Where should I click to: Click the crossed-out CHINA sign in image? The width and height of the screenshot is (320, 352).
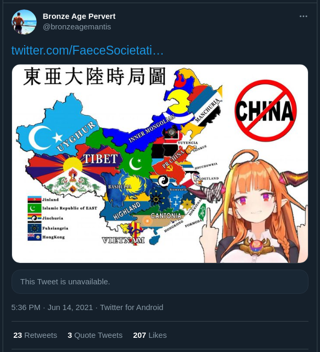click(265, 111)
